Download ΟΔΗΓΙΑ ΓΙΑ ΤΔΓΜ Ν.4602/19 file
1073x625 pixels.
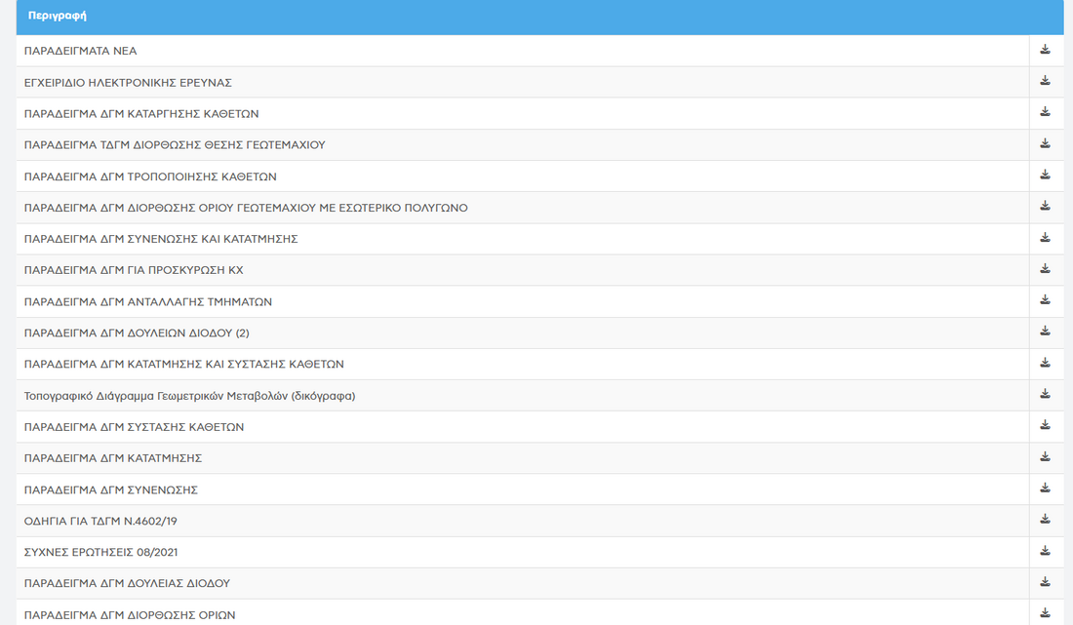(x=1045, y=520)
